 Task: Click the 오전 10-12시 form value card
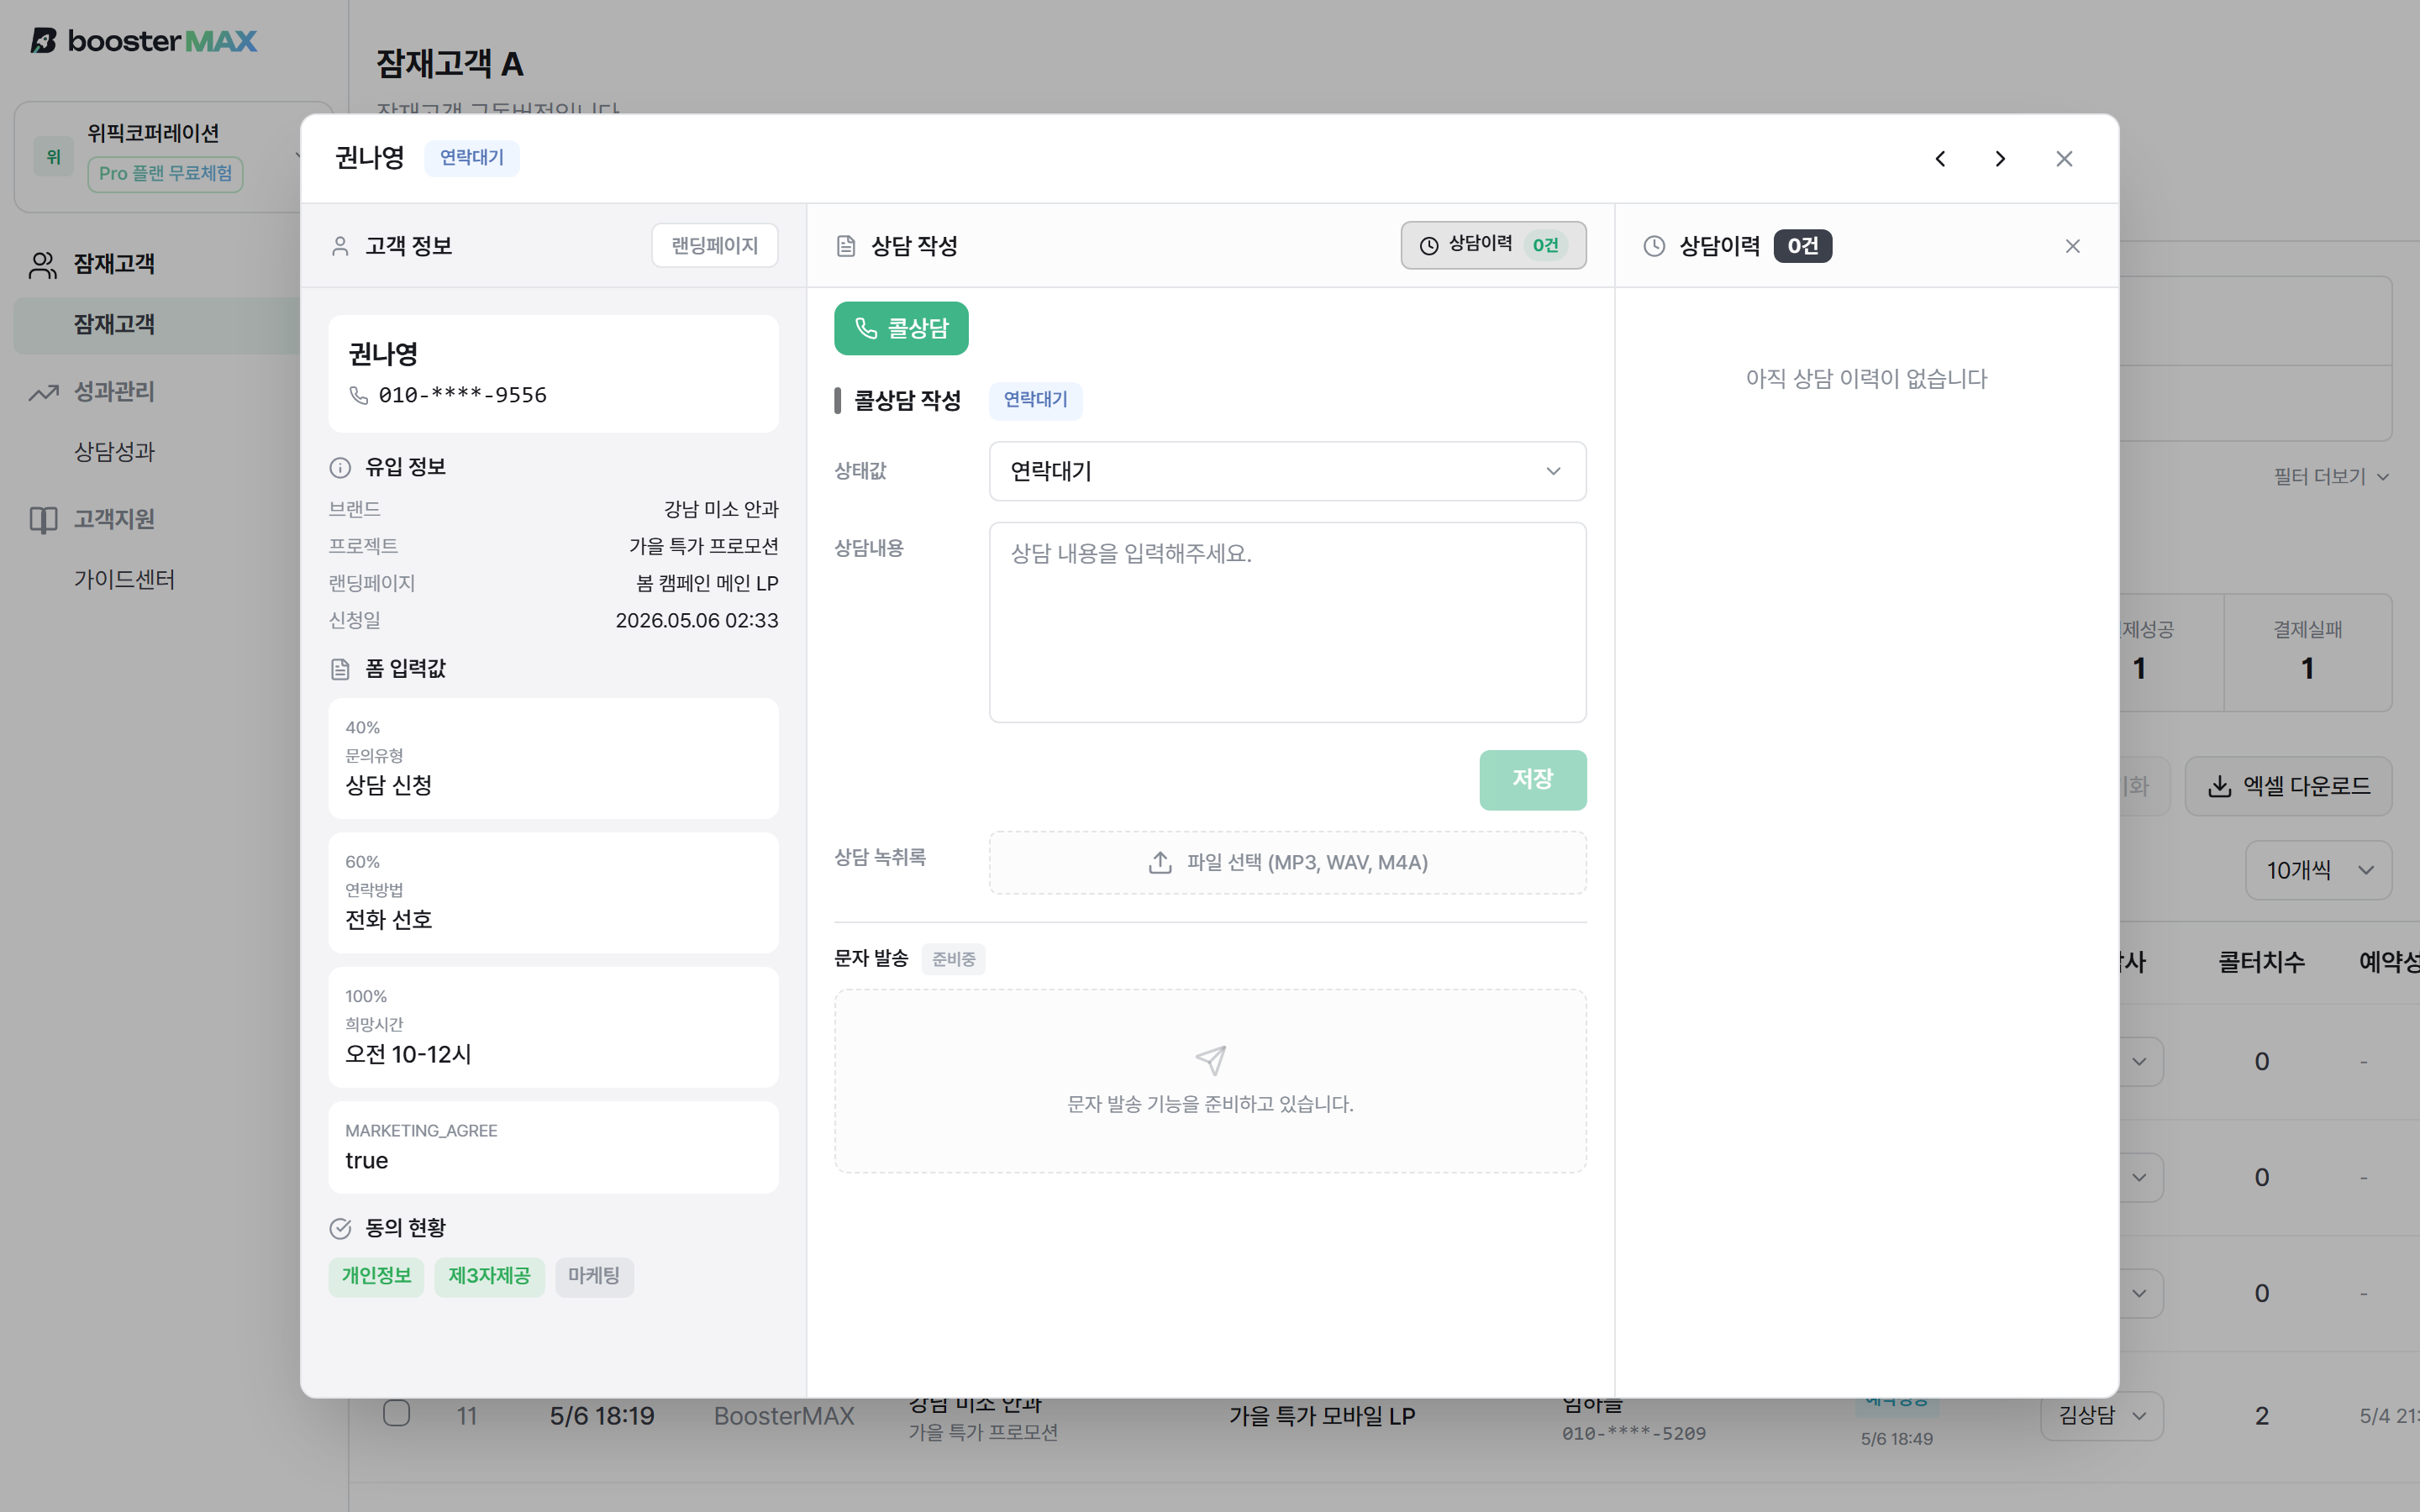553,1027
